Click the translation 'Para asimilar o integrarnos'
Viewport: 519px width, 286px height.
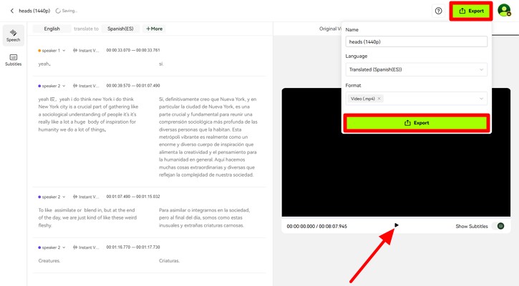coord(205,217)
